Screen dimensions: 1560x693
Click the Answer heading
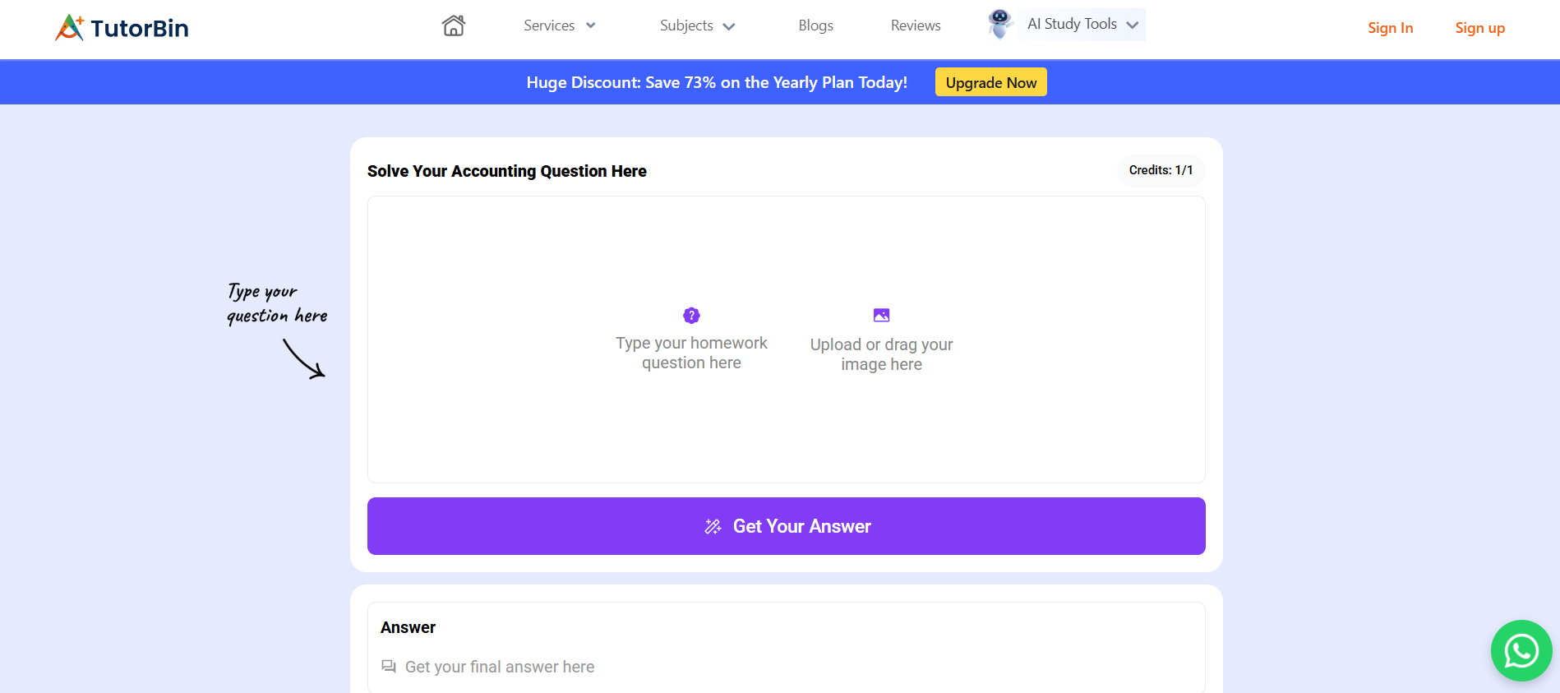[408, 627]
